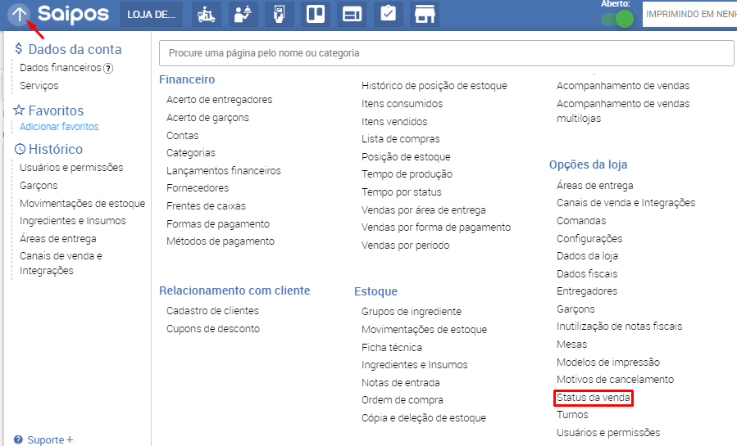
Task: Open Usuários e permissões in Histórico
Action: point(71,168)
